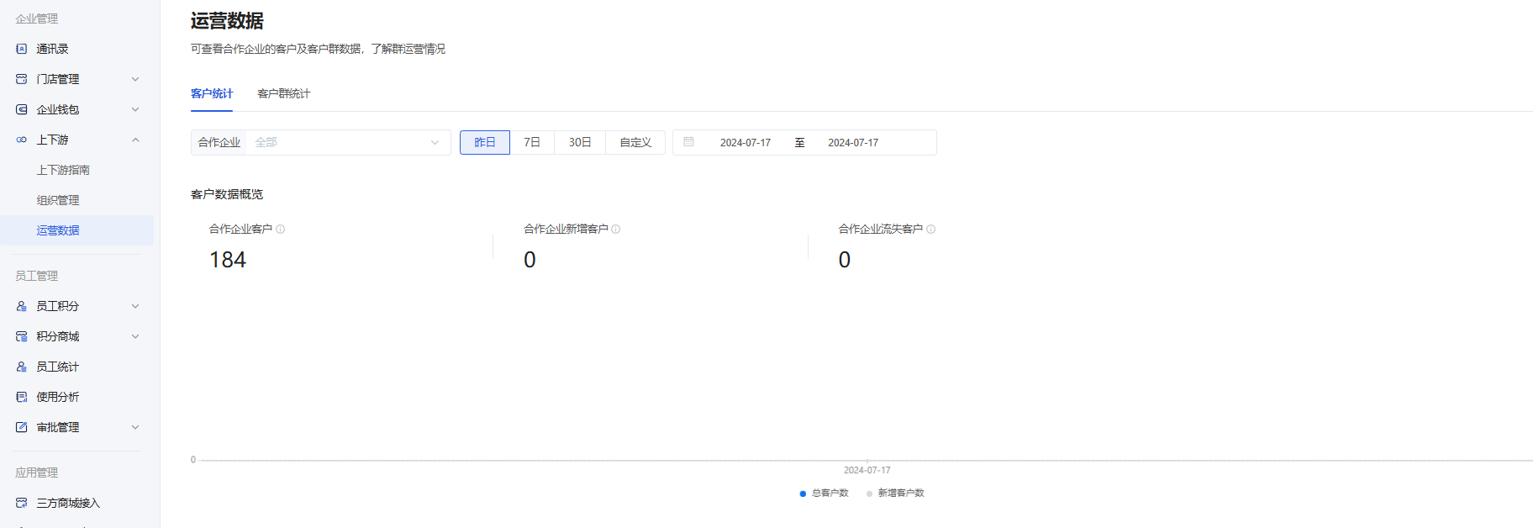Toggle 新增客户数 legend series
Viewport: 1539px width, 528px height.
[895, 494]
